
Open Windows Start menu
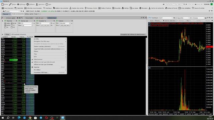click(x=3, y=118)
